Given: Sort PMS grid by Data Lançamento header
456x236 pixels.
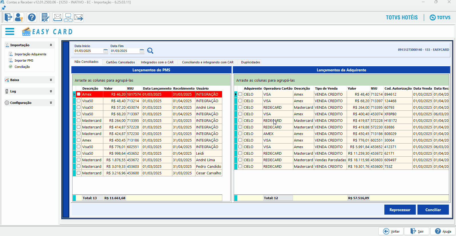Looking at the screenshot, I should pyautogui.click(x=157, y=88).
